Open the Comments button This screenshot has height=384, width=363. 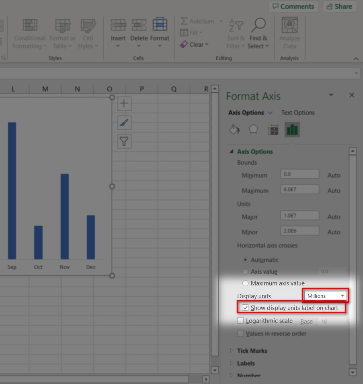(293, 6)
